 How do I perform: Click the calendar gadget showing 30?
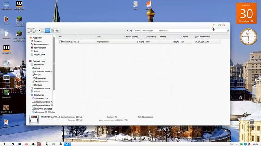(246, 13)
